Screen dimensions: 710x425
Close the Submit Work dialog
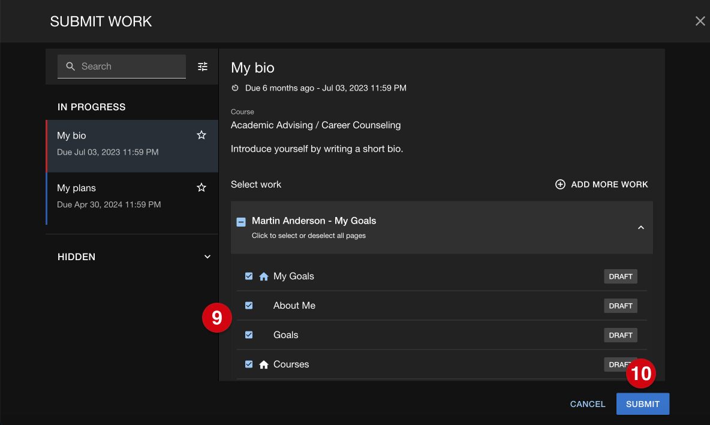[x=700, y=21]
